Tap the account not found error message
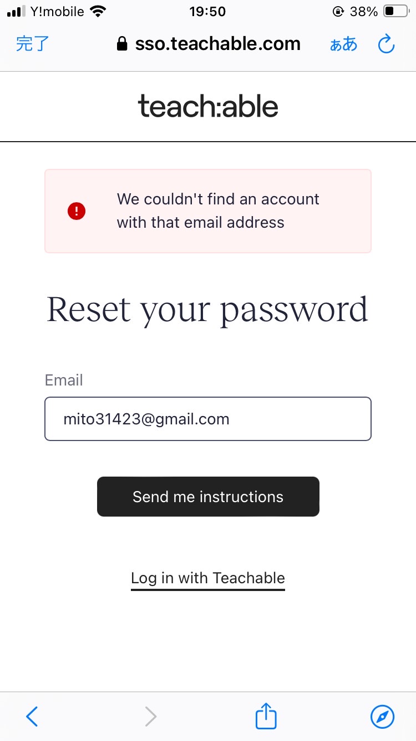 [x=218, y=211]
